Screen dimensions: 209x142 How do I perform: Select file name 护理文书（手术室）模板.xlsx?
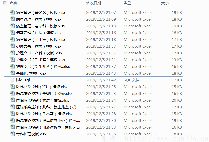(41, 60)
